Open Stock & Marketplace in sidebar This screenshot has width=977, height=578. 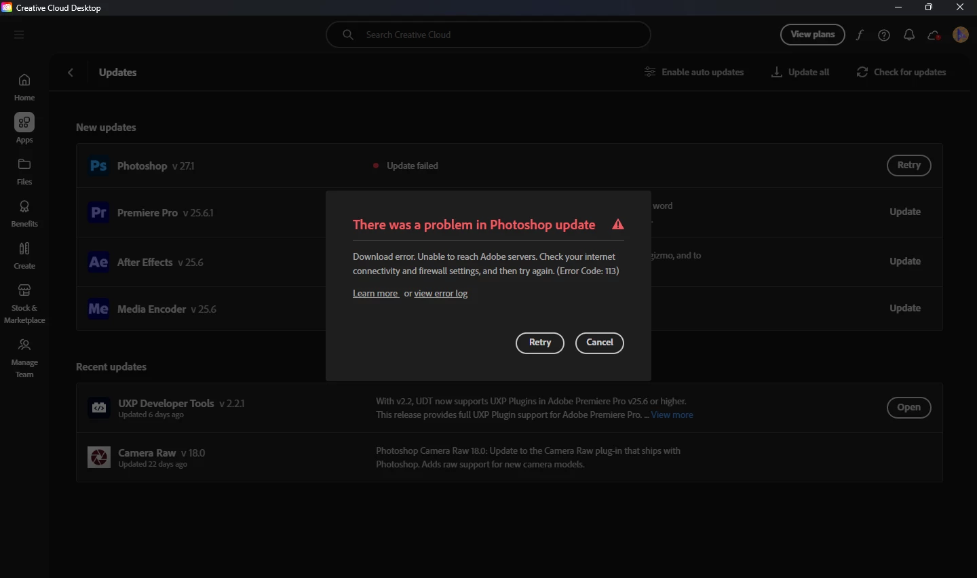click(x=24, y=304)
